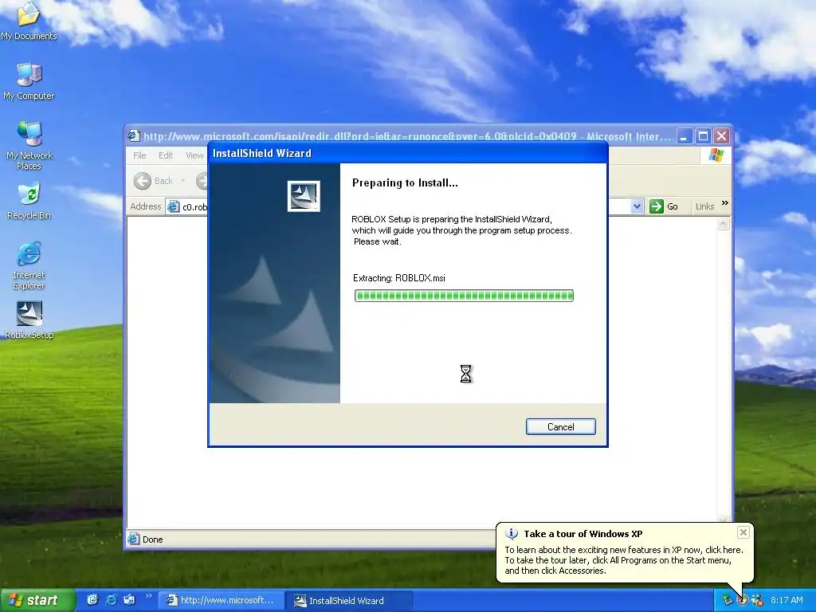Click the Links toolbar label
The image size is (816, 612).
(704, 206)
